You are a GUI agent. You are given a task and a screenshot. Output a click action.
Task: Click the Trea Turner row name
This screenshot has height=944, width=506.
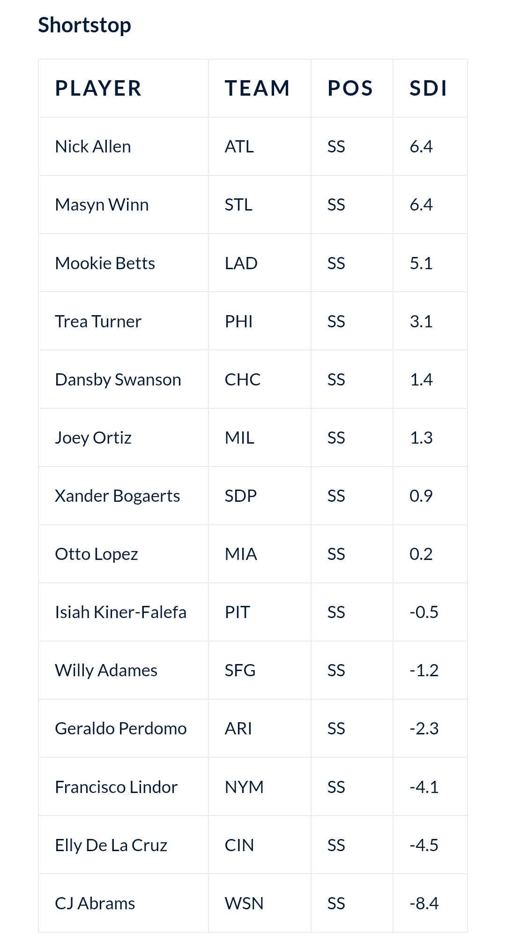click(98, 321)
